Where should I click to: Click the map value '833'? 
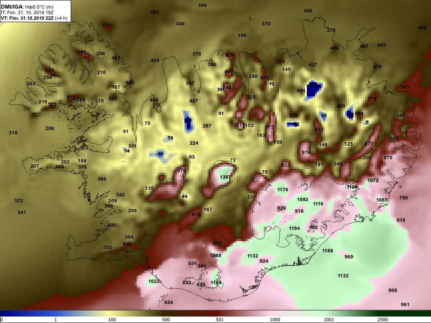[187, 283]
